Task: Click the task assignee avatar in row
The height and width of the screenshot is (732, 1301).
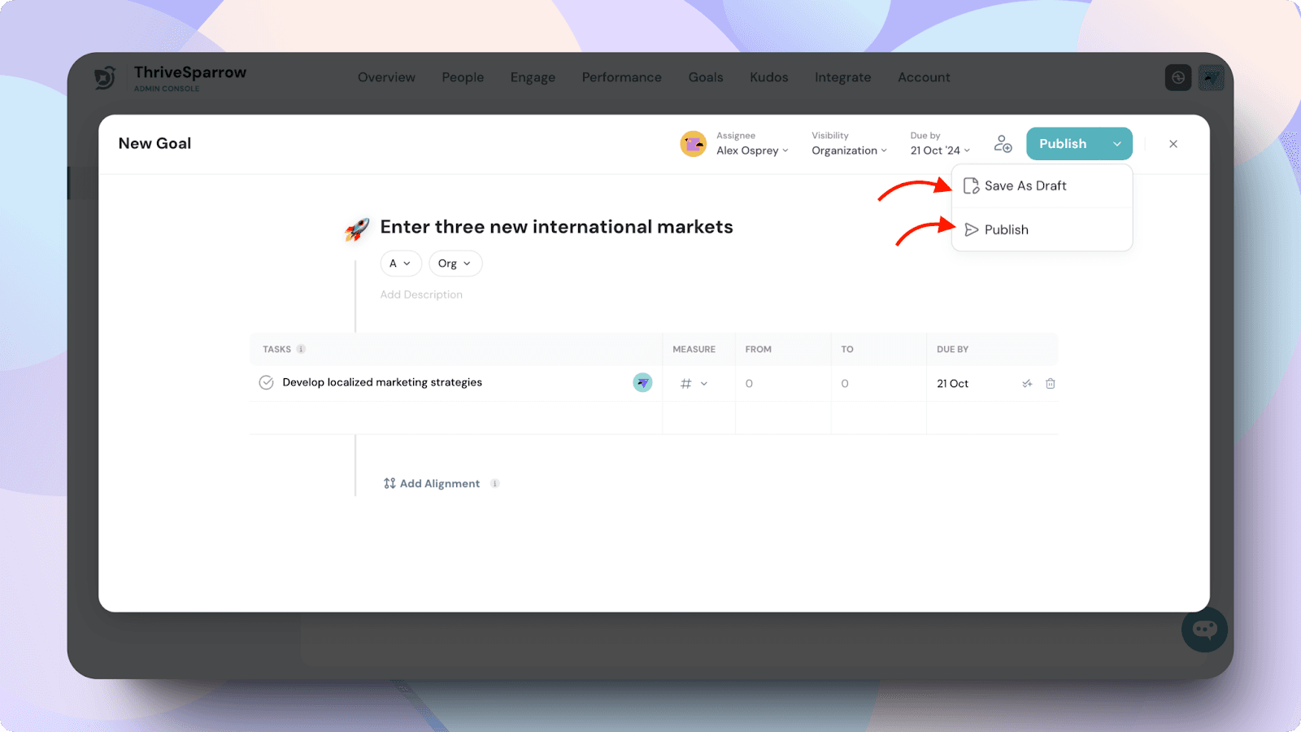Action: [x=642, y=382]
